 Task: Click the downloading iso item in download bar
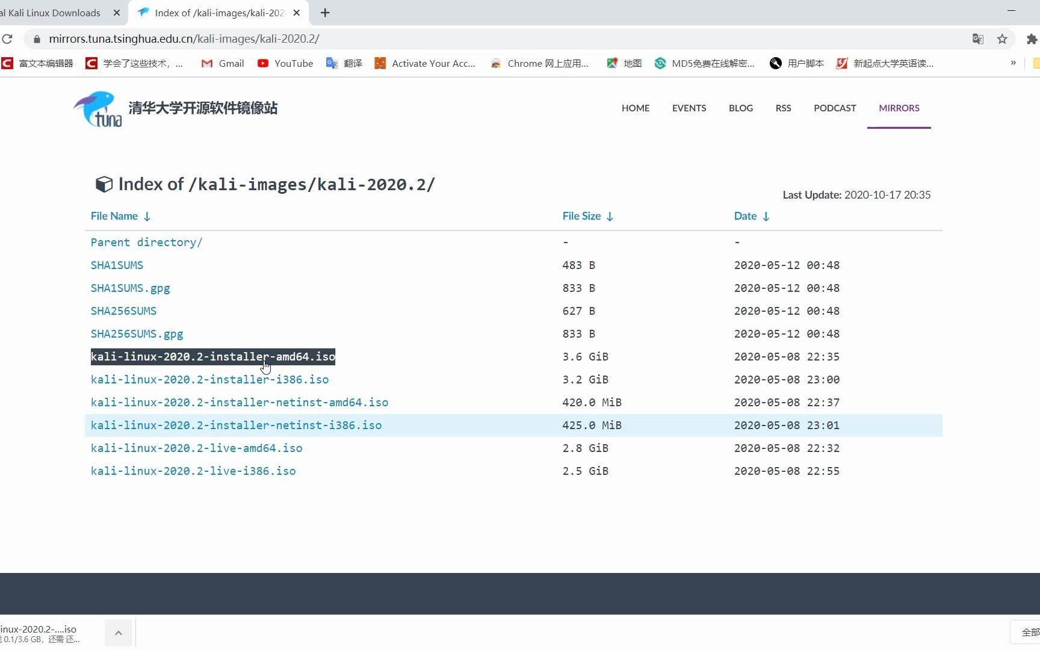(40, 634)
